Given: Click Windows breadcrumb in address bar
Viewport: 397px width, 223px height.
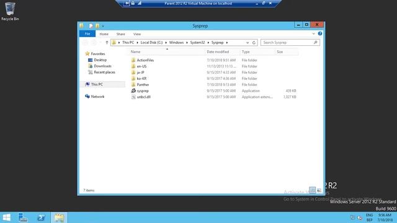Looking at the screenshot, I should (x=176, y=43).
